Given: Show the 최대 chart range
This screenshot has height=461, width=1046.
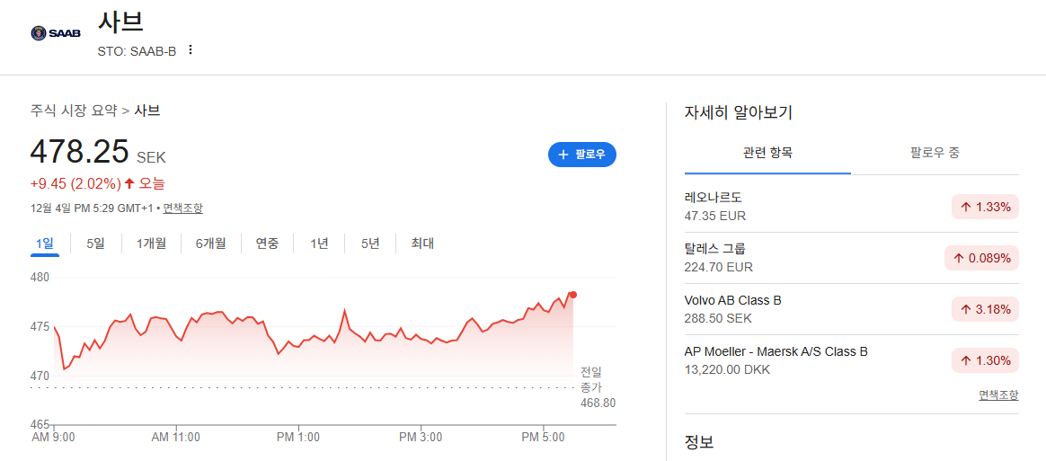Looking at the screenshot, I should (x=422, y=244).
